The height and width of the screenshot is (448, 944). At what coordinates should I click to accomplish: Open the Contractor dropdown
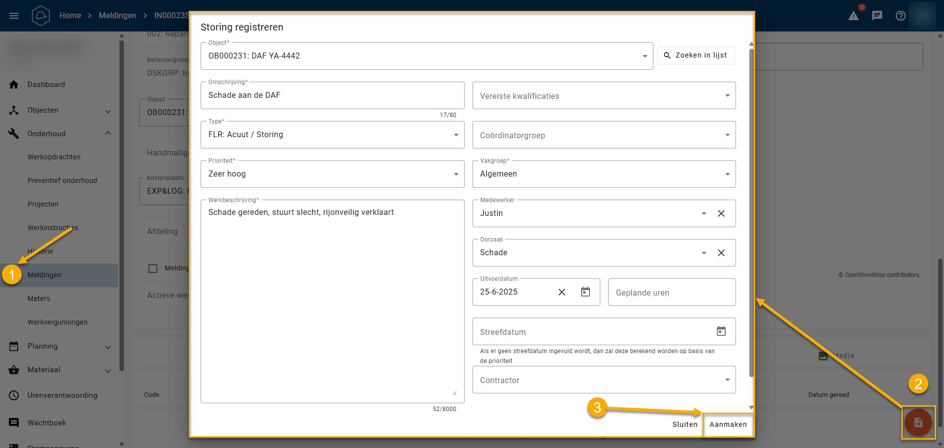[727, 380]
